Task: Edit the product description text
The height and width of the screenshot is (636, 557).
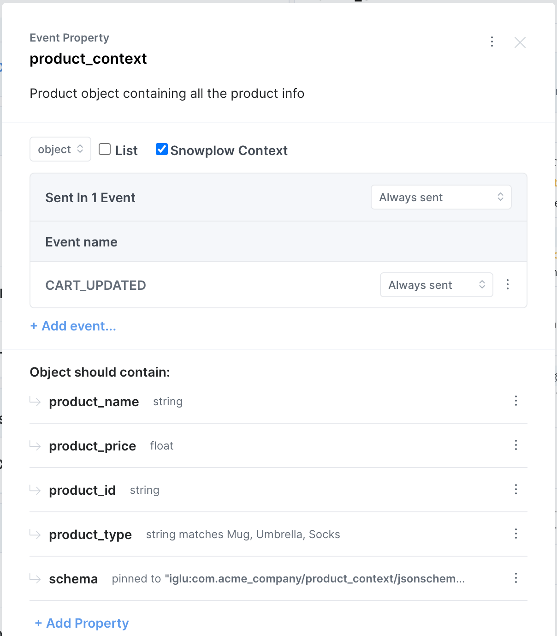Action: point(167,93)
